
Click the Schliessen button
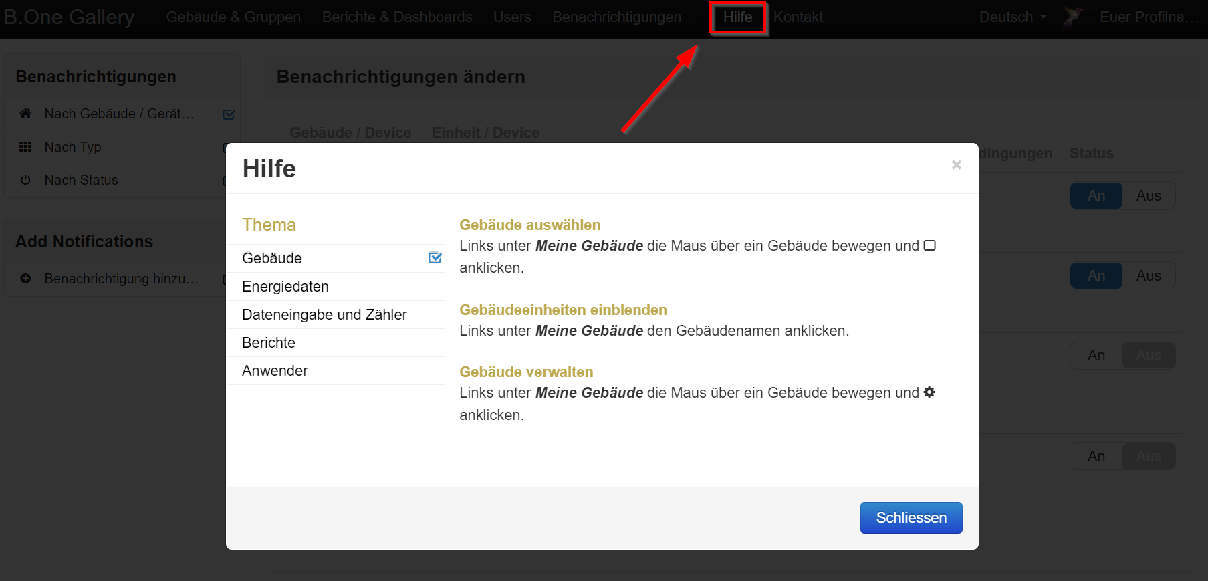[911, 517]
